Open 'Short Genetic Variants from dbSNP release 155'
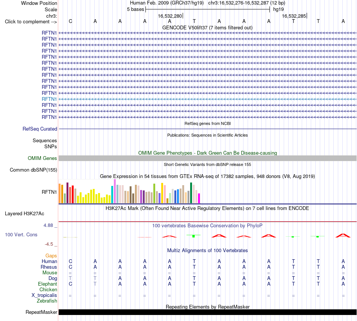 pyautogui.click(x=207, y=164)
